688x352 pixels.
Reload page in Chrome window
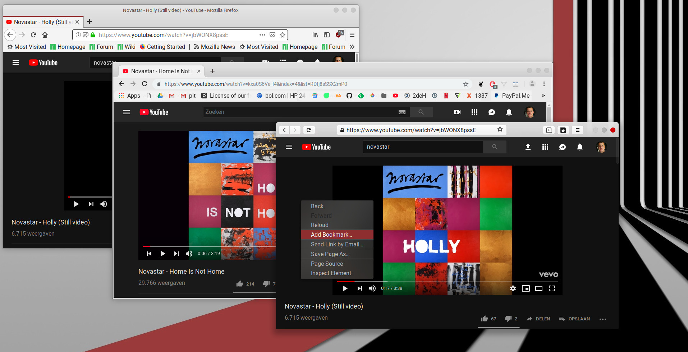tap(145, 84)
